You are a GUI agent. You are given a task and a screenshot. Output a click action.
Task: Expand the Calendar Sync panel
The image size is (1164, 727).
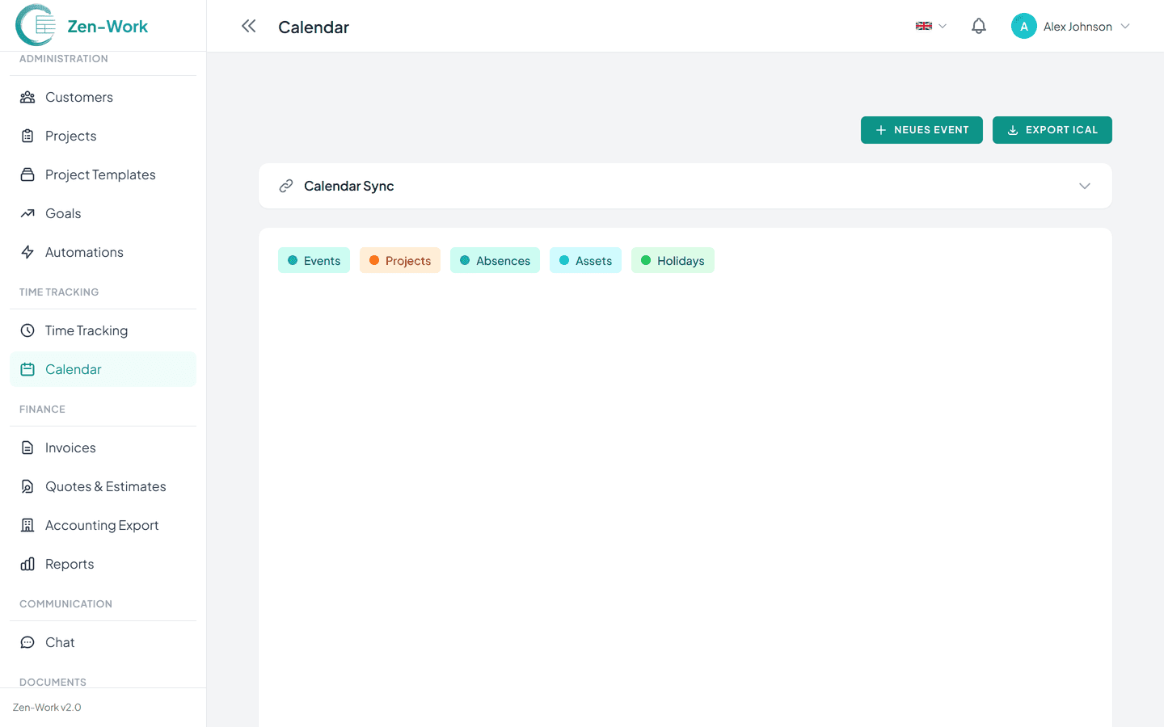tap(1085, 186)
